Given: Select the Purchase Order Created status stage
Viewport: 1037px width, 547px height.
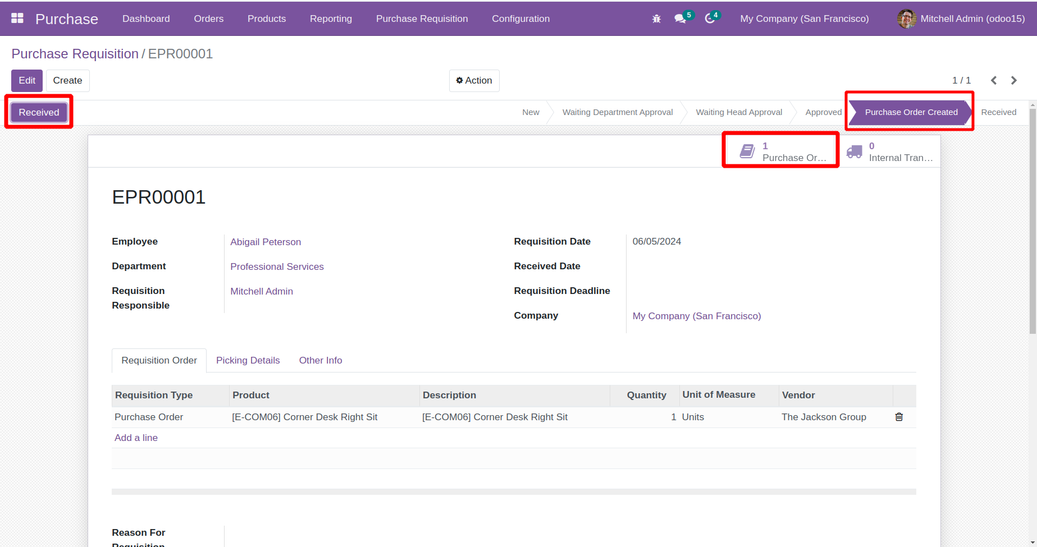Looking at the screenshot, I should (911, 112).
